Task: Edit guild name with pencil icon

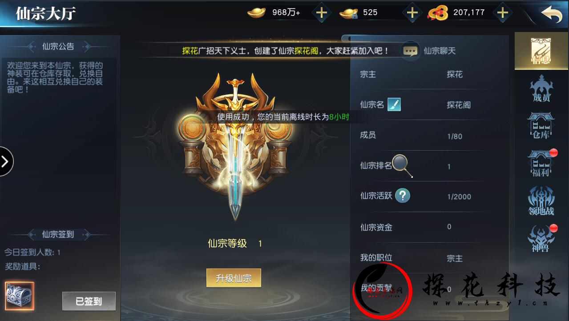Action: point(394,104)
